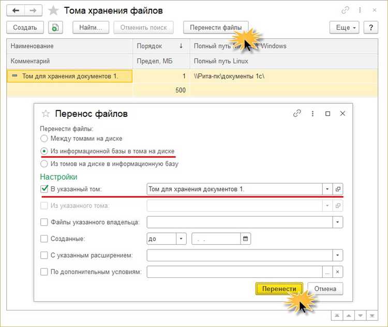Viewport: 388px width, 327px height.
Task: Click the forward navigation arrow icon
Action: (34, 10)
